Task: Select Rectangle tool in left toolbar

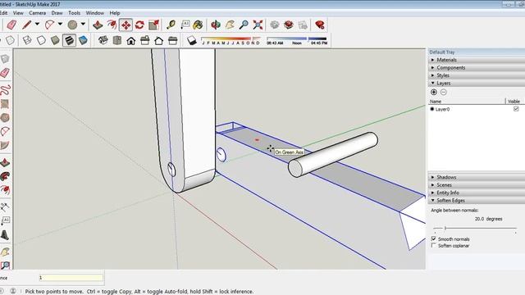Action: 5,104
